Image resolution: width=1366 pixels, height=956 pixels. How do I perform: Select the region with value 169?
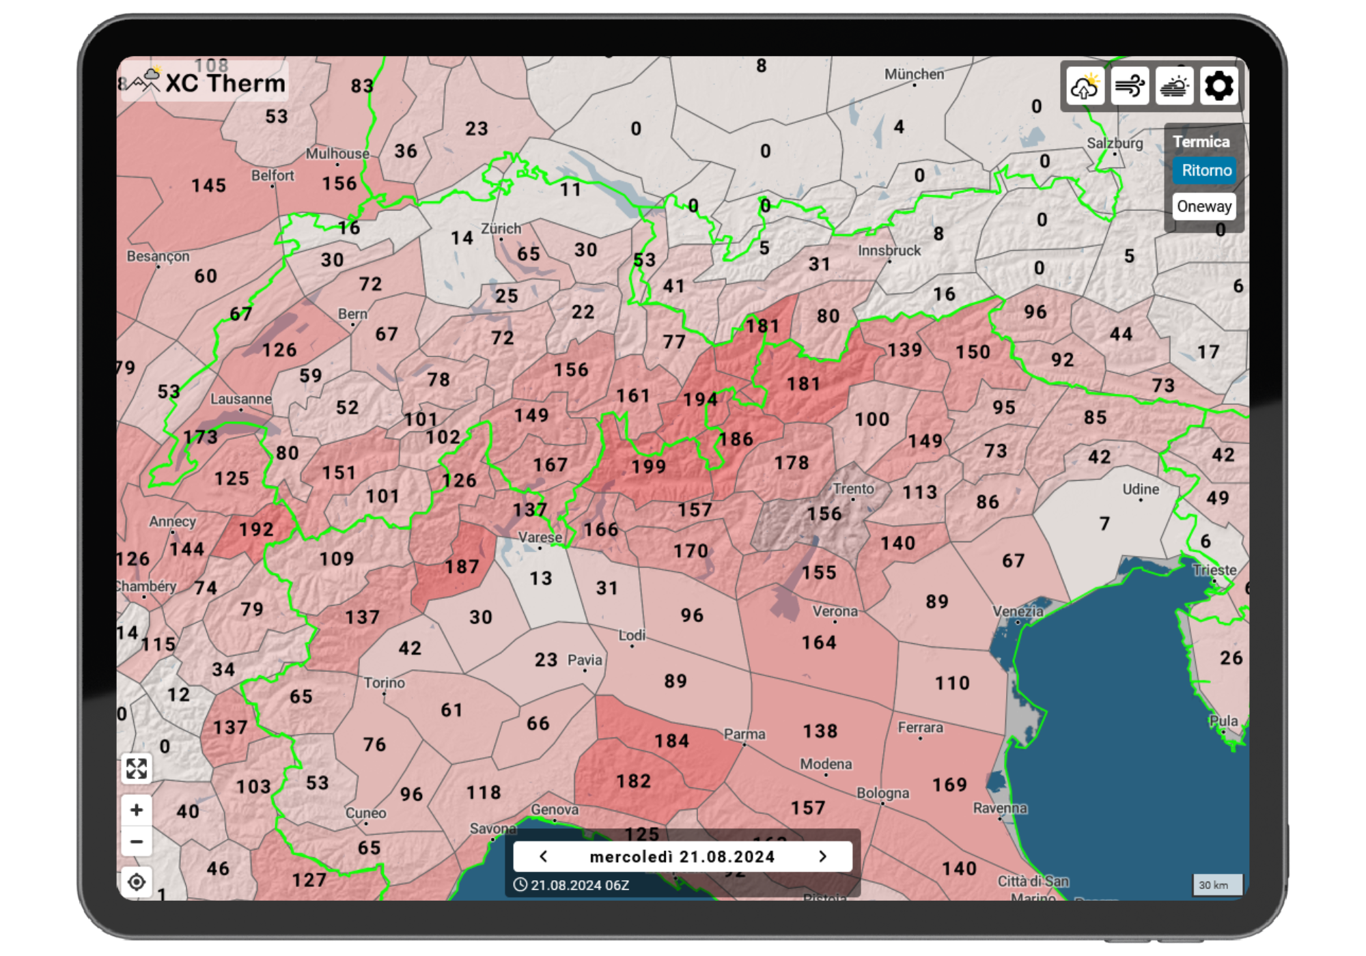coord(949,785)
